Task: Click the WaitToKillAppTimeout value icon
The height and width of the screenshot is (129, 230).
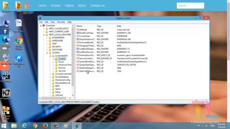Action: [78, 68]
